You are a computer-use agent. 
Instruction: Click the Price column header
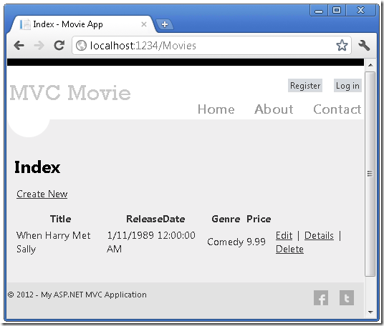(259, 219)
